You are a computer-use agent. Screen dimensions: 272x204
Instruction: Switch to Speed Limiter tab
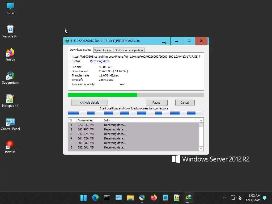pos(103,50)
